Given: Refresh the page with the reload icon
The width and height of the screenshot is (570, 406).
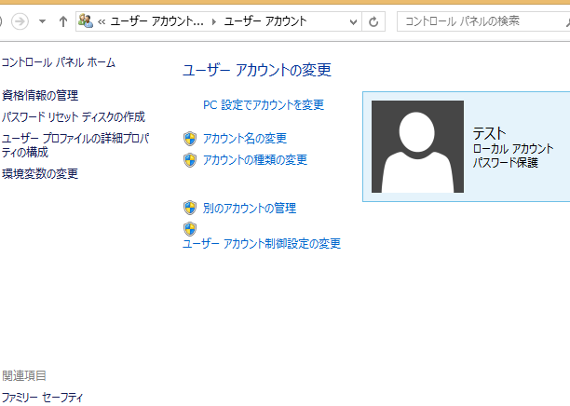Looking at the screenshot, I should (373, 20).
